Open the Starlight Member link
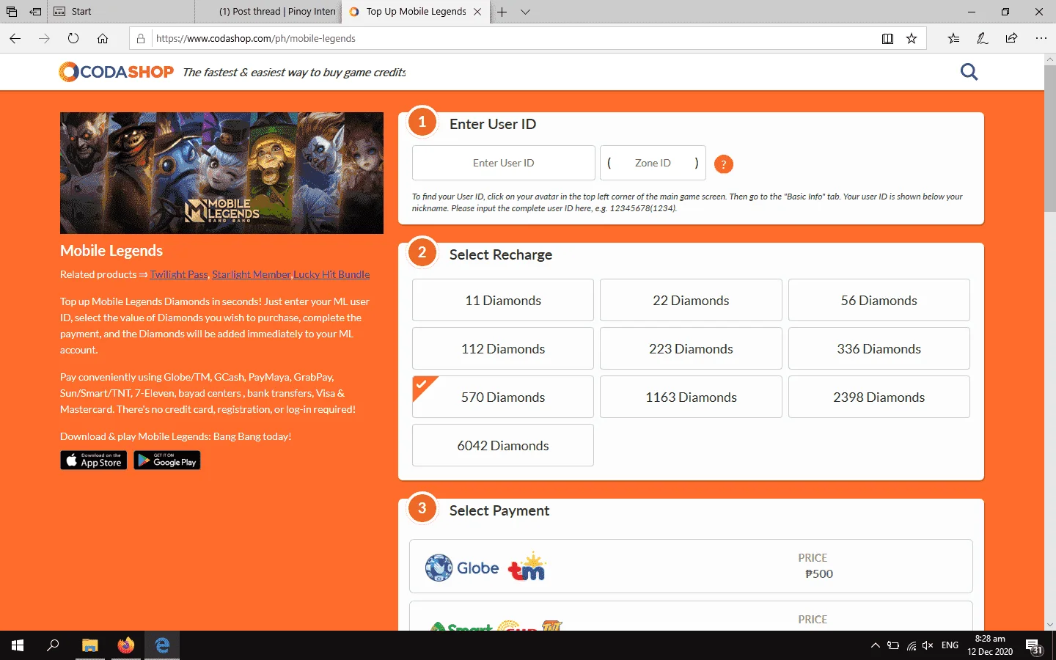 tap(252, 274)
